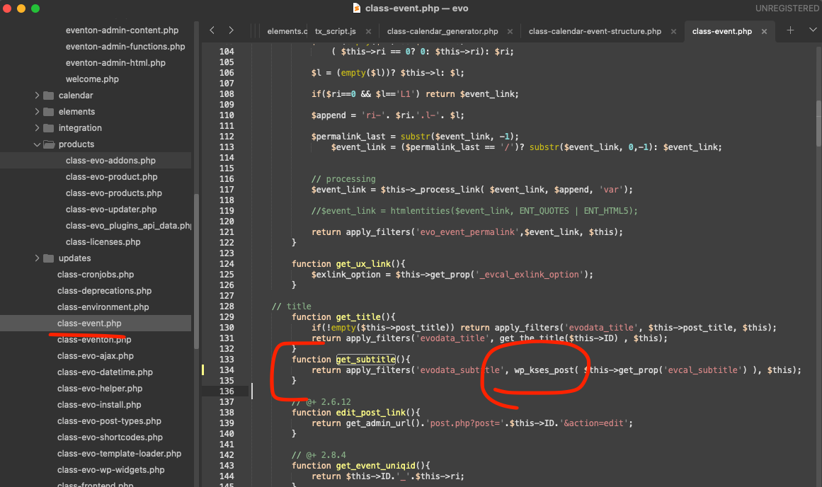822x487 pixels.
Task: Go forward with the right arrow button
Action: pyautogui.click(x=232, y=30)
